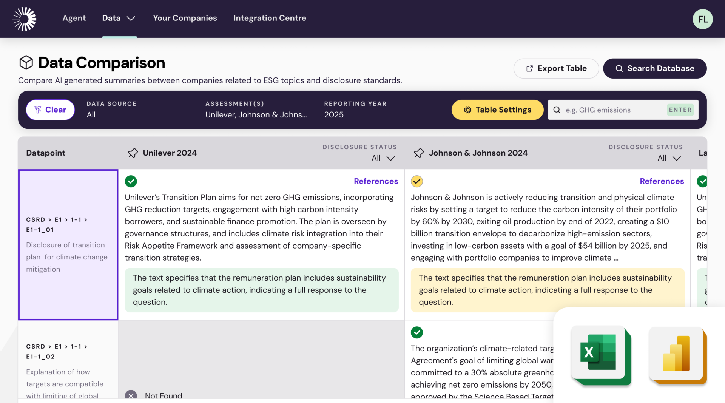Click the Export Table button
Image resolution: width=725 pixels, height=403 pixels.
point(556,68)
